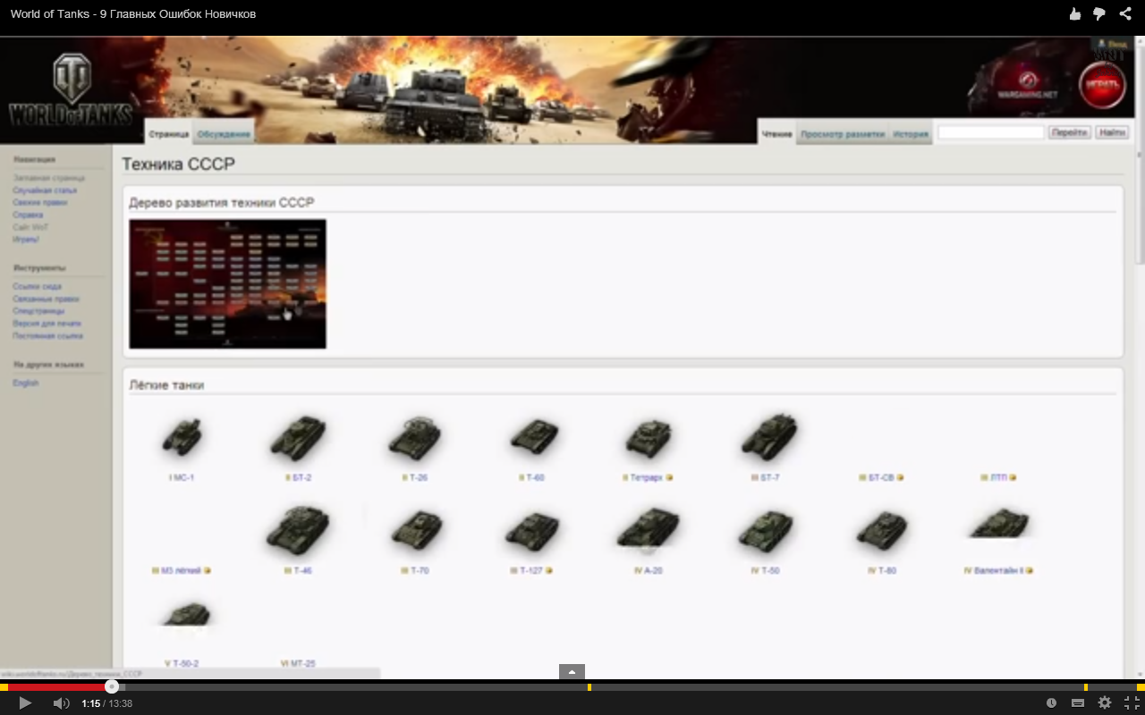The height and width of the screenshot is (715, 1145).
Task: Click the БТ-2 tank icon
Action: [x=298, y=438]
